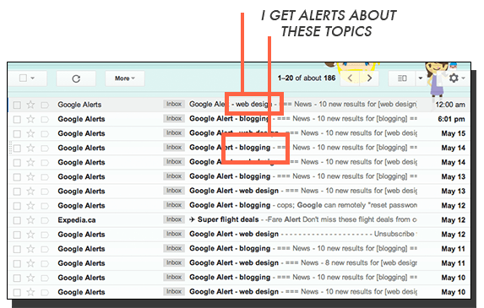Check the May 11 blogging alert row
484x308 pixels.
pyautogui.click(x=17, y=249)
